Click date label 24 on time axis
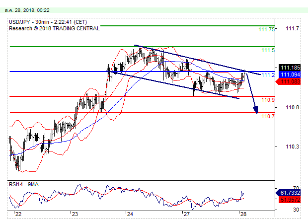The image size is (308, 223). click(x=130, y=214)
